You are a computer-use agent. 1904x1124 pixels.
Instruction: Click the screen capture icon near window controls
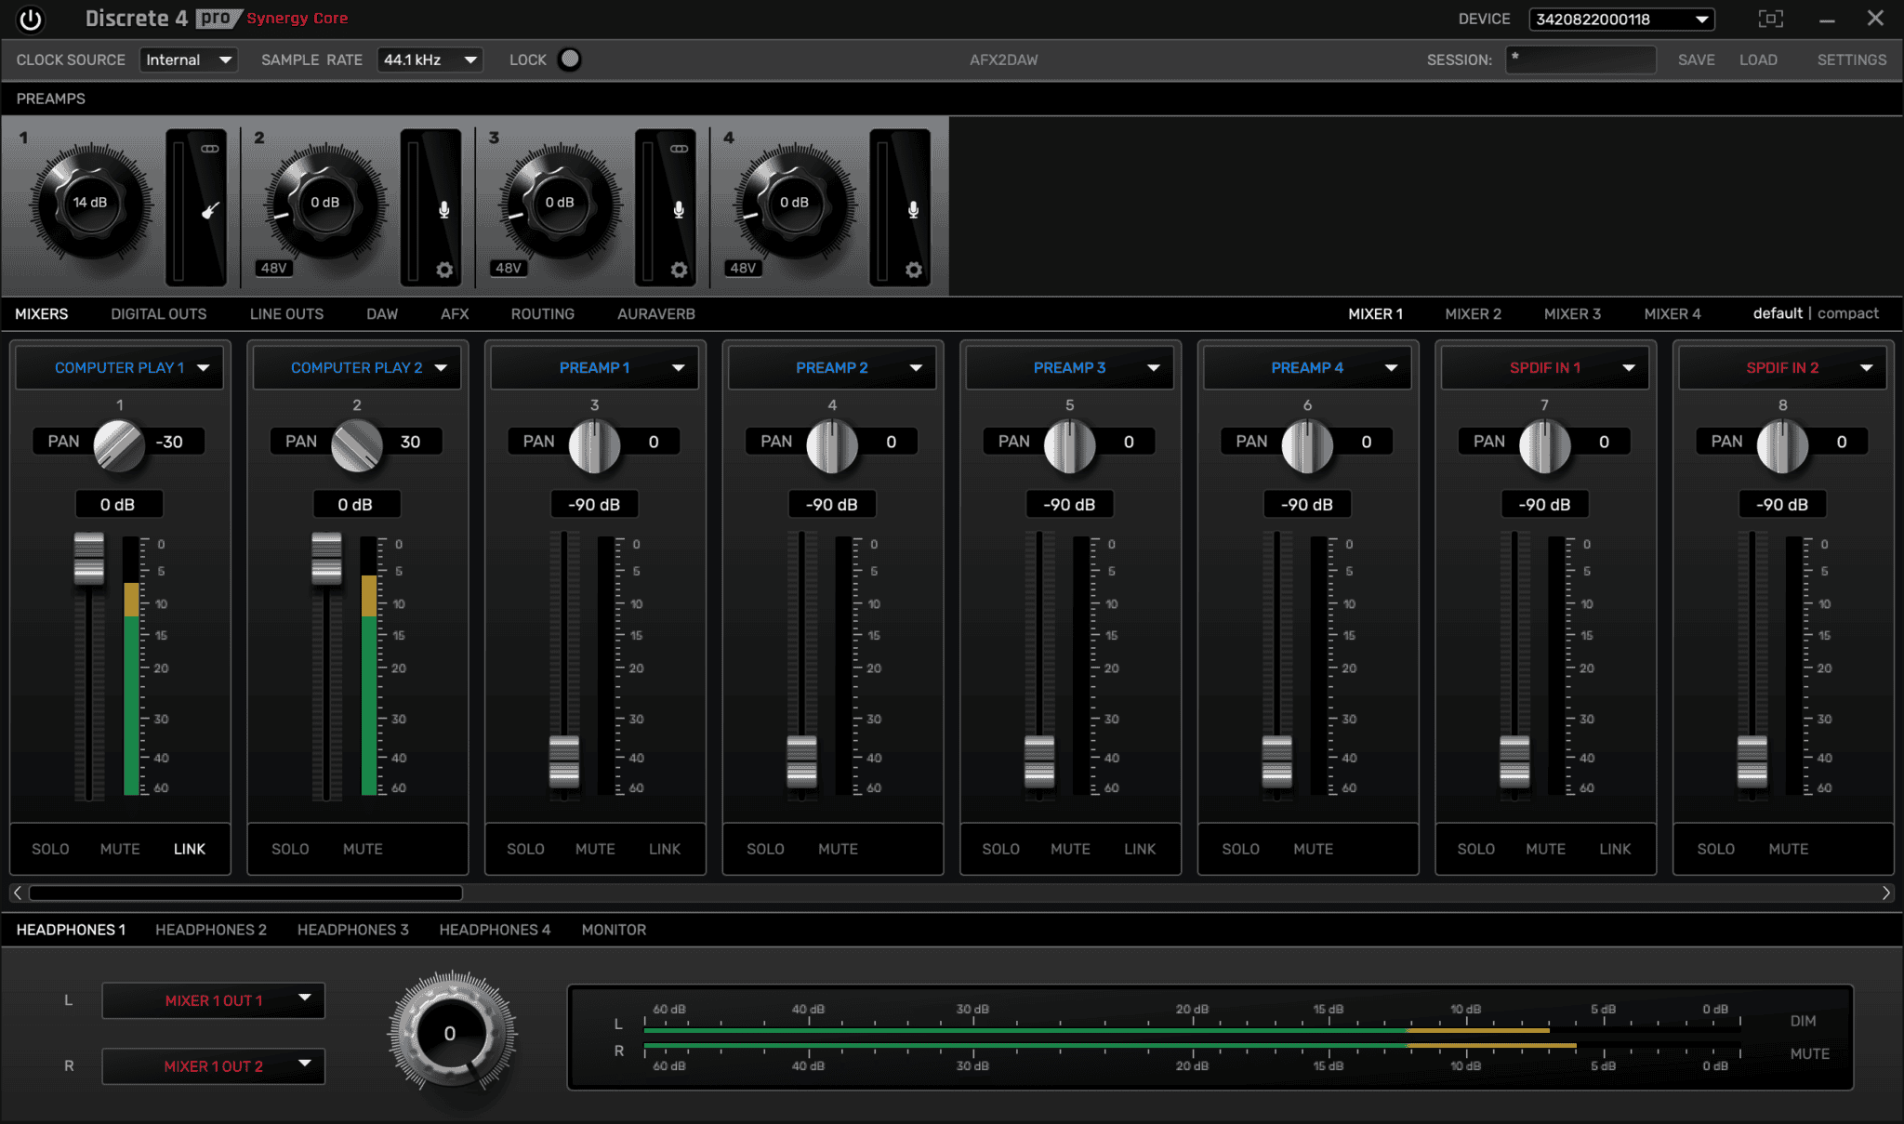point(1772,19)
